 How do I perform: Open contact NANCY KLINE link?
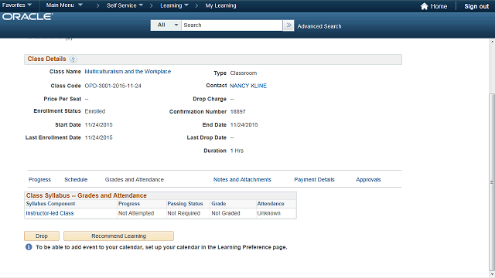click(x=248, y=86)
